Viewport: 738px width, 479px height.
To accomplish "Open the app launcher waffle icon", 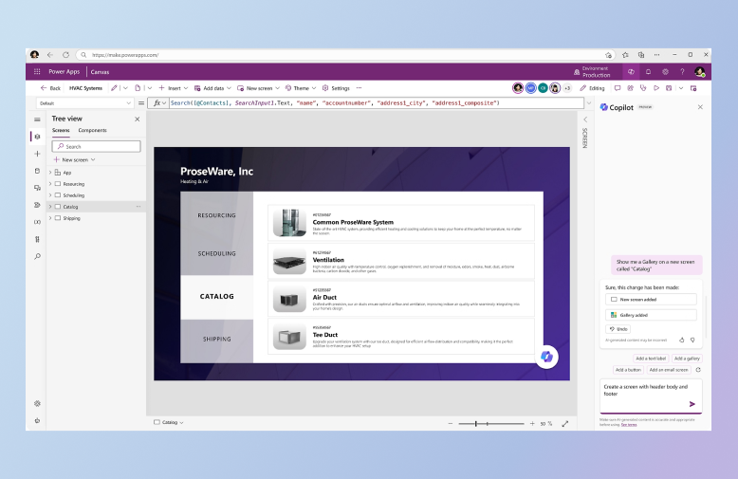I will click(37, 71).
